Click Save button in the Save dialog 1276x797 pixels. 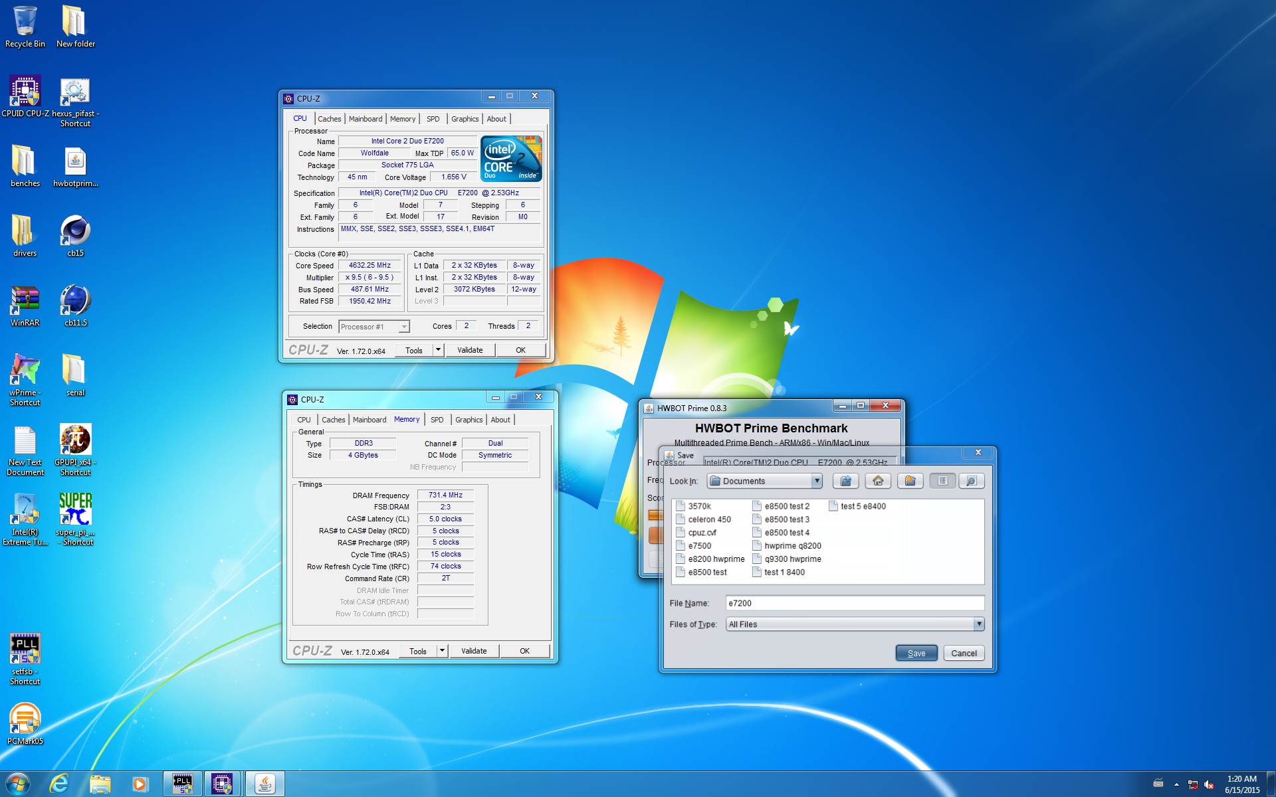coord(916,653)
